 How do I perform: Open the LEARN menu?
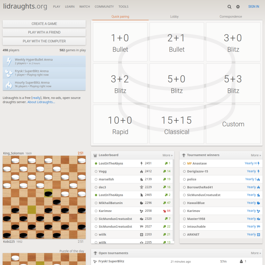click(69, 6)
